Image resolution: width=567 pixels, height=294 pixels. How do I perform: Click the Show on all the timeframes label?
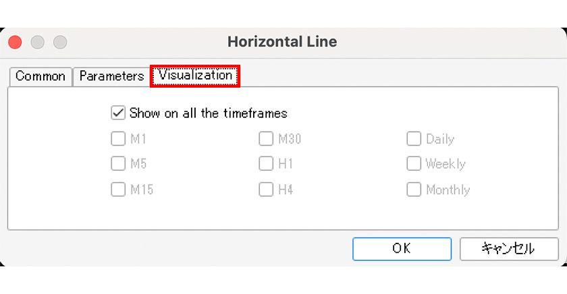209,113
